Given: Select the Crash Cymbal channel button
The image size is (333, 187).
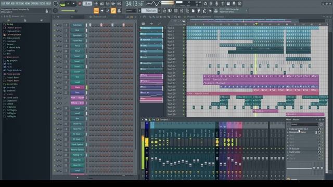Looking at the screenshot, I should point(78,144).
